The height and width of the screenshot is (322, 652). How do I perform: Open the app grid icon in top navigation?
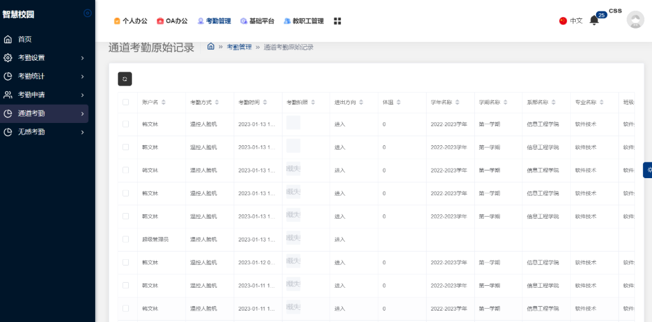(337, 21)
